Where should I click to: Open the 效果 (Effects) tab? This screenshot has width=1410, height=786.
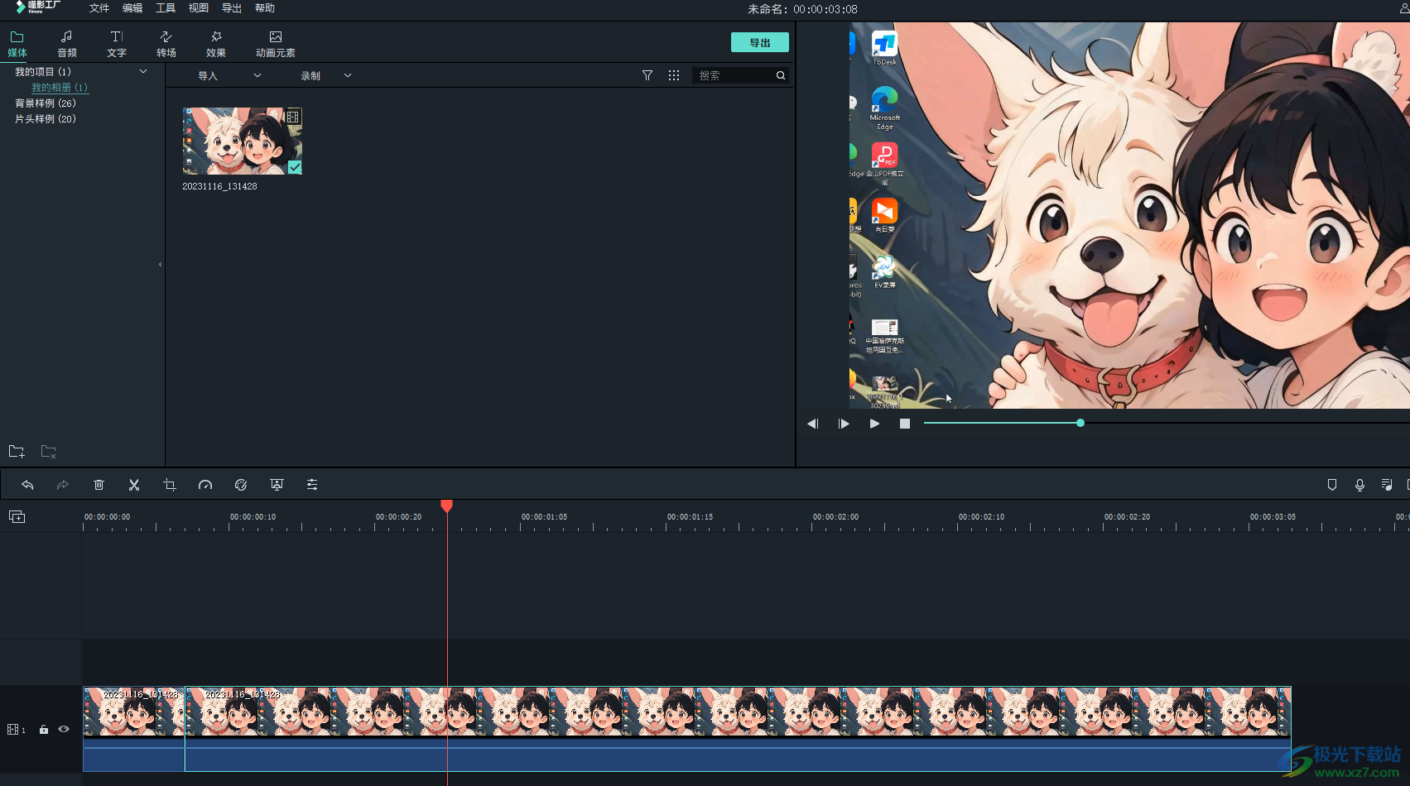(x=216, y=44)
